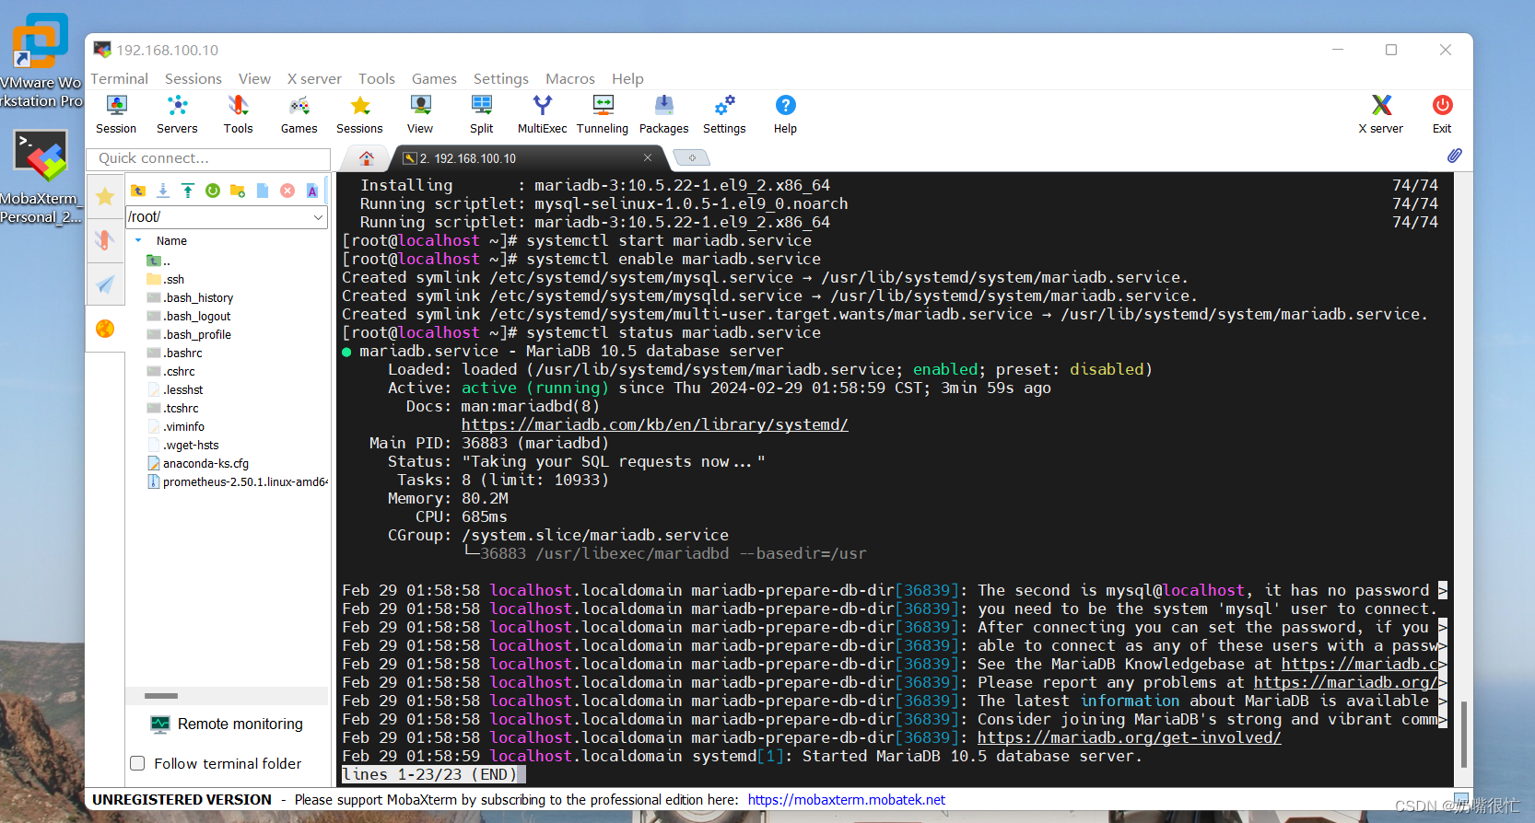Select the .bash_logout file
This screenshot has height=823, width=1535.
tap(190, 316)
